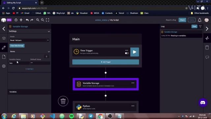
Task: Reload the browser page
Action: point(13,8)
